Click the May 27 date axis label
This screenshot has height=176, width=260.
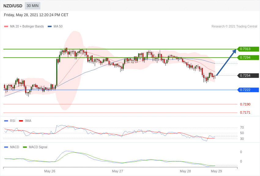pos(117,171)
